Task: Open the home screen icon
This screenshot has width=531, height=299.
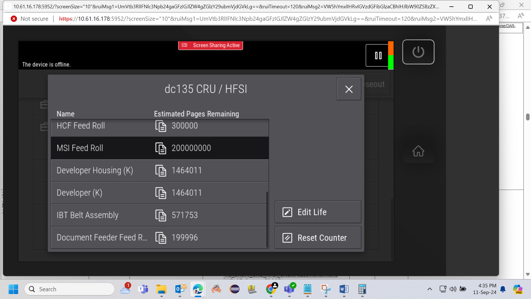Action: point(418,151)
